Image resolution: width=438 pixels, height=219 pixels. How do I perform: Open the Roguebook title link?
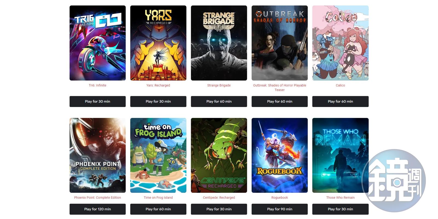tap(279, 198)
